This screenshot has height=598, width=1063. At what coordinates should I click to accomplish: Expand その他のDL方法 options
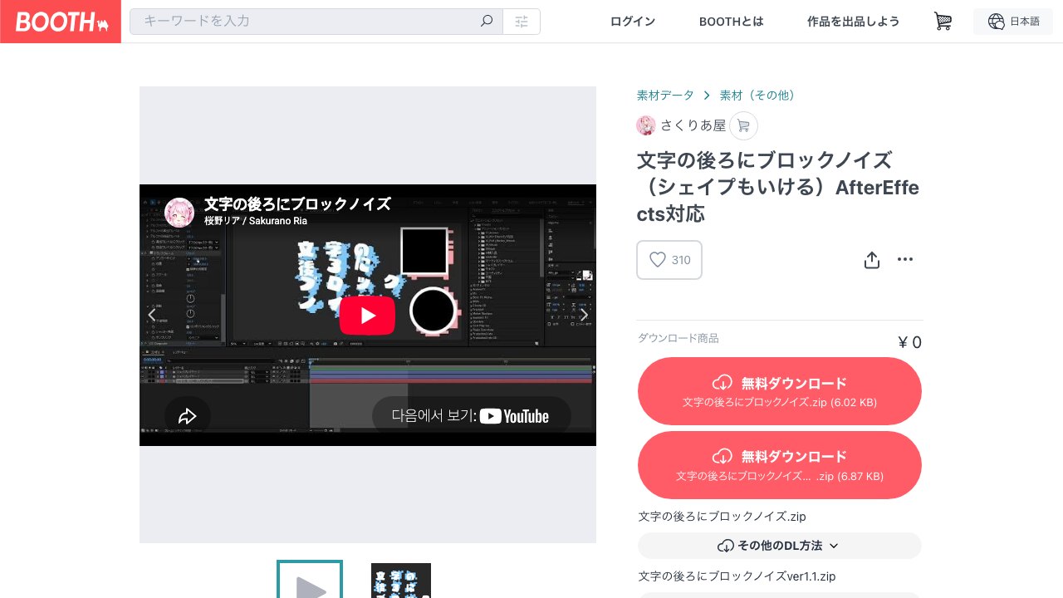point(780,546)
